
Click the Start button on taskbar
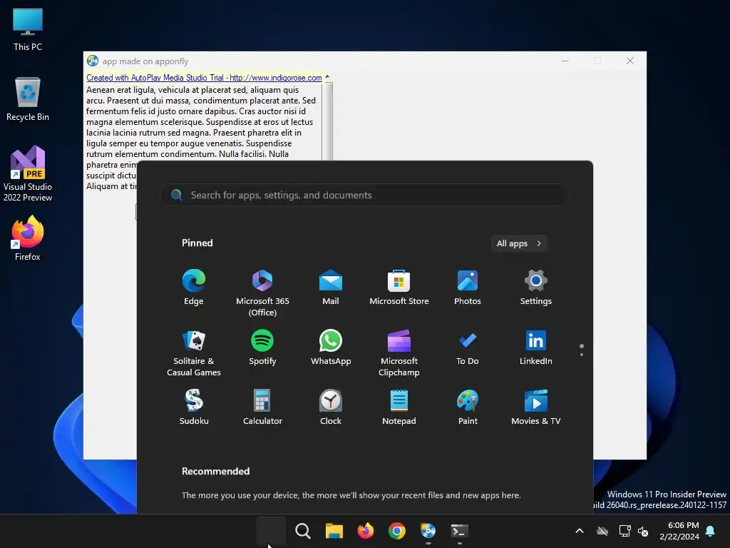point(271,531)
